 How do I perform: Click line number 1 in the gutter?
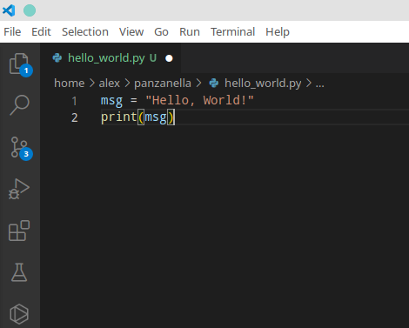(75, 101)
